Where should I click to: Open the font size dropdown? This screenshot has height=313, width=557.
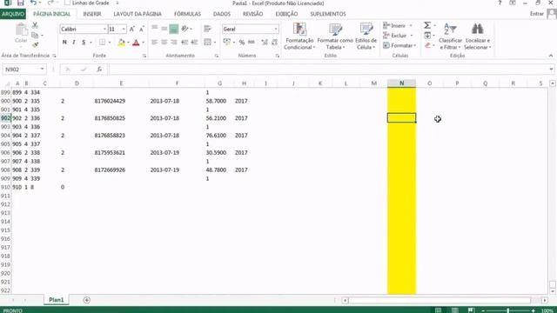(x=124, y=29)
